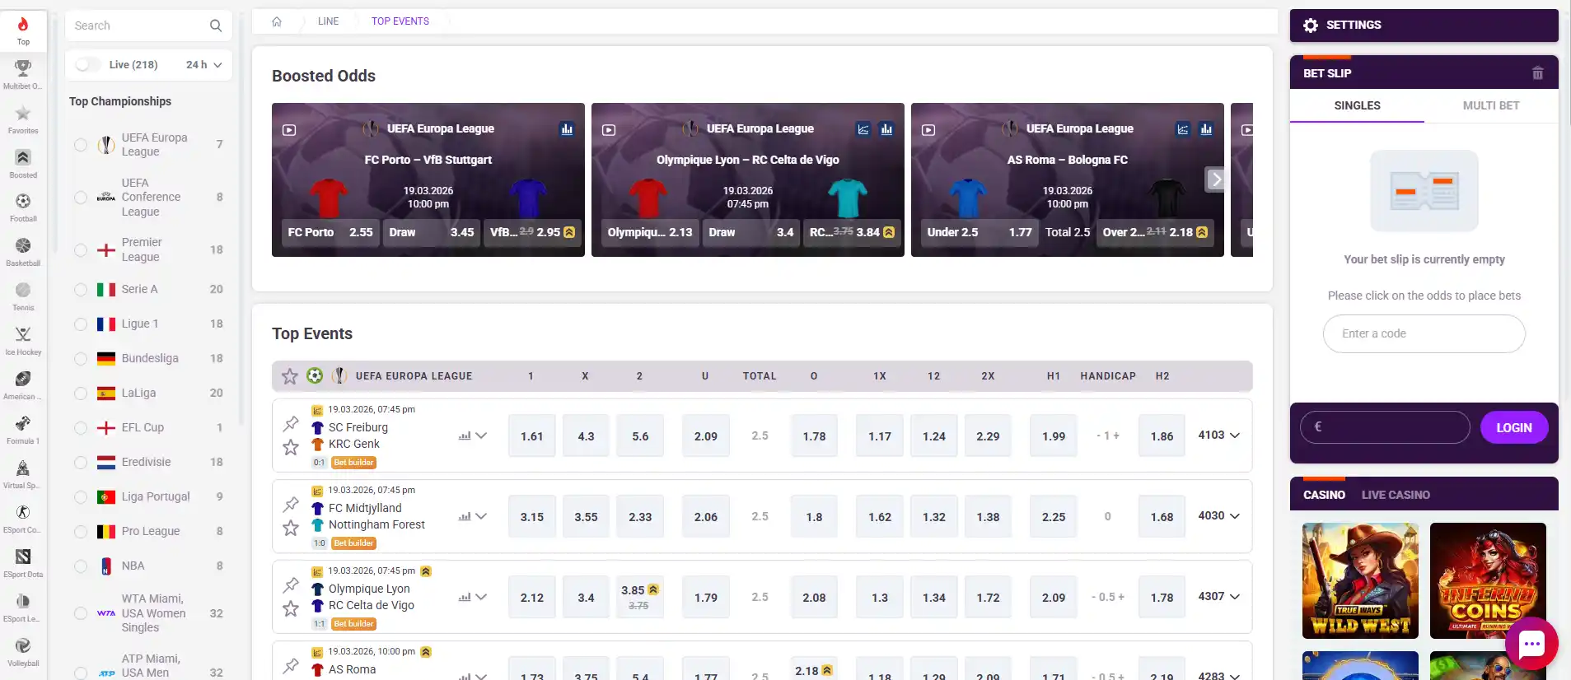Select Volleyball in the sports sidebar
The width and height of the screenshot is (1571, 680).
(x=23, y=651)
